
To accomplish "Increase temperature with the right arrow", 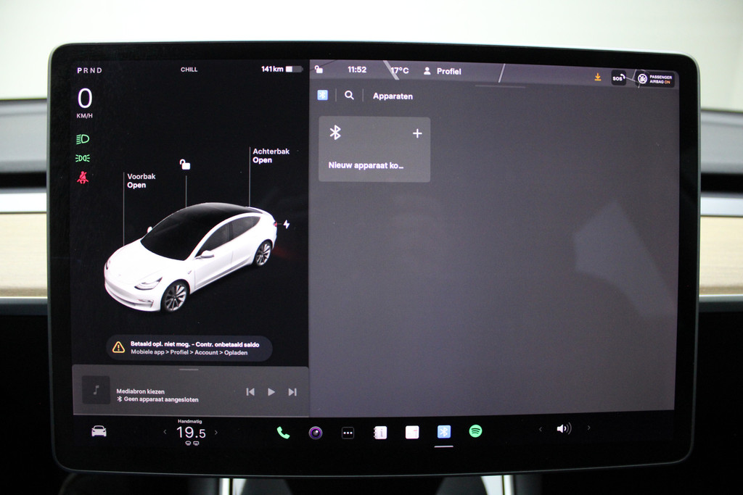I will pos(215,433).
